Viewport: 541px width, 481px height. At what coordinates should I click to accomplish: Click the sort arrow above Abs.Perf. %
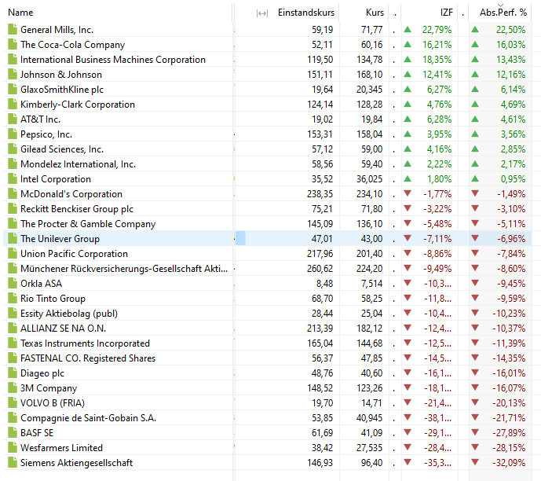point(501,5)
